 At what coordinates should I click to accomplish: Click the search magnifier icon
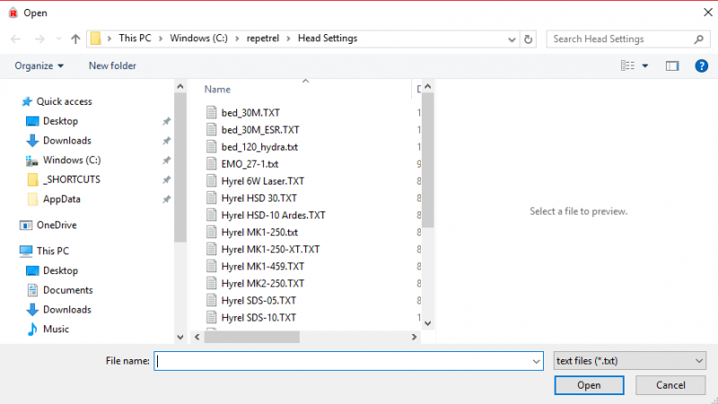click(697, 39)
